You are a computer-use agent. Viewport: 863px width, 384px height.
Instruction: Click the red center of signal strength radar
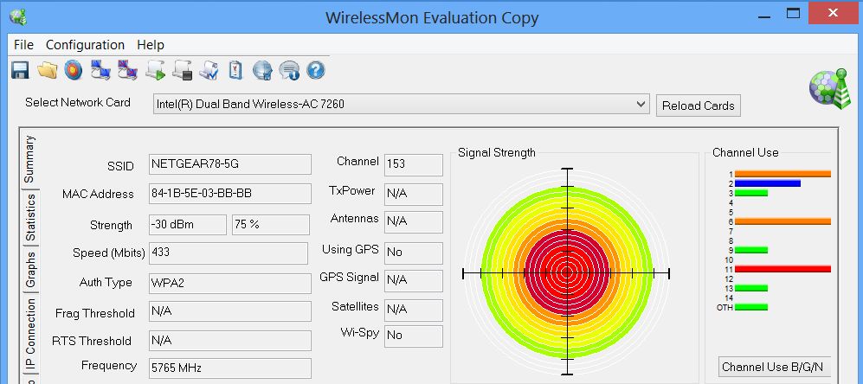tap(567, 272)
